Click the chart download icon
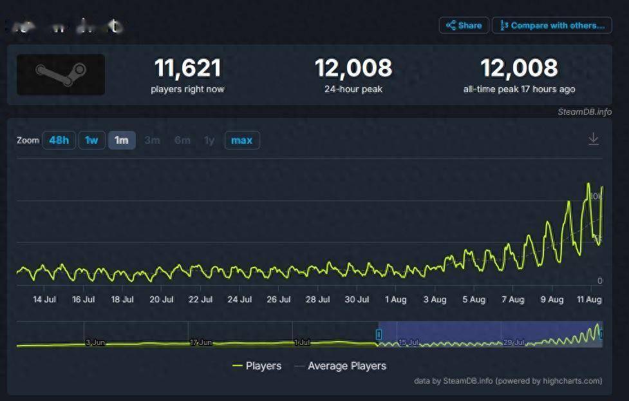The image size is (629, 401). coord(594,139)
